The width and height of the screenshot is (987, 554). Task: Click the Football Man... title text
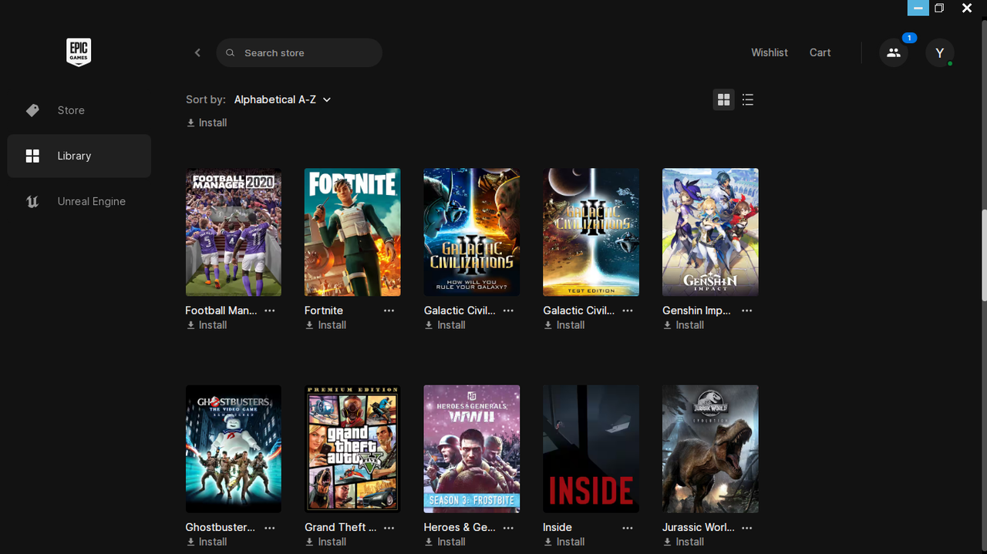(221, 311)
